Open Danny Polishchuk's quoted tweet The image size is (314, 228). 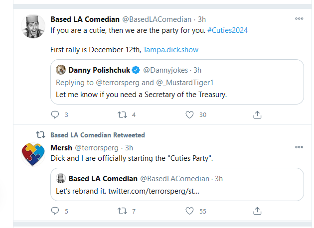177,82
